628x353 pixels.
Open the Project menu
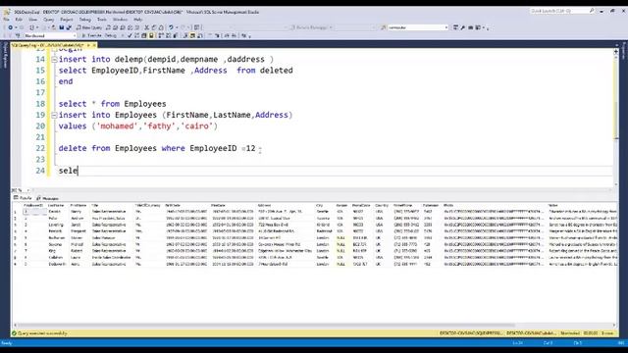67,20
